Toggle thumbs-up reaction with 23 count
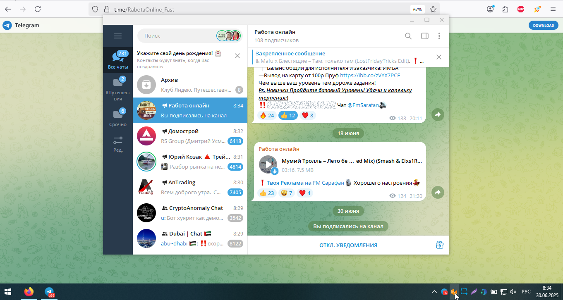 coord(267,193)
